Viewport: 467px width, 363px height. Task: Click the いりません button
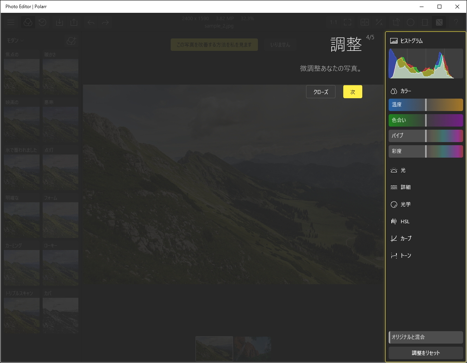(280, 45)
